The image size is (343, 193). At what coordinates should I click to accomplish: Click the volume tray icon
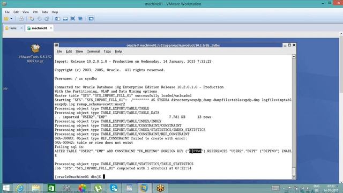click(308, 188)
